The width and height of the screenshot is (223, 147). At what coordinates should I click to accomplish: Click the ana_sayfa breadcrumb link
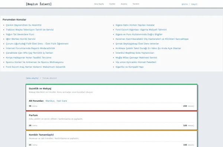click(32, 78)
